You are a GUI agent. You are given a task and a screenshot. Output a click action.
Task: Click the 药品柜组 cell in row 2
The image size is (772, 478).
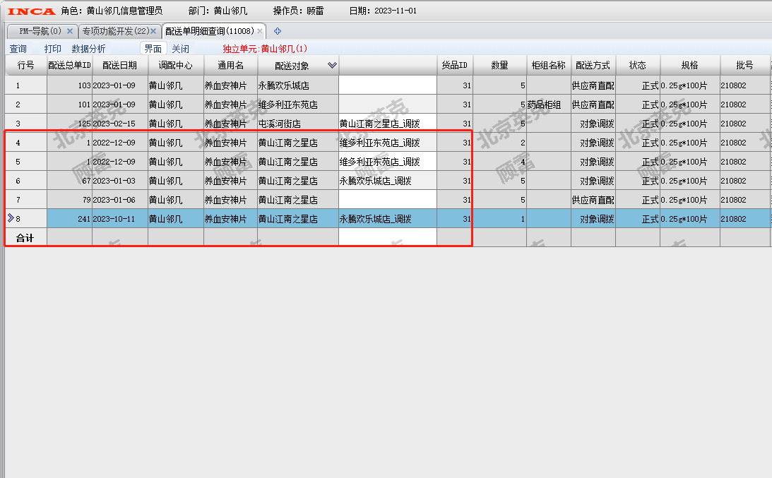(549, 104)
